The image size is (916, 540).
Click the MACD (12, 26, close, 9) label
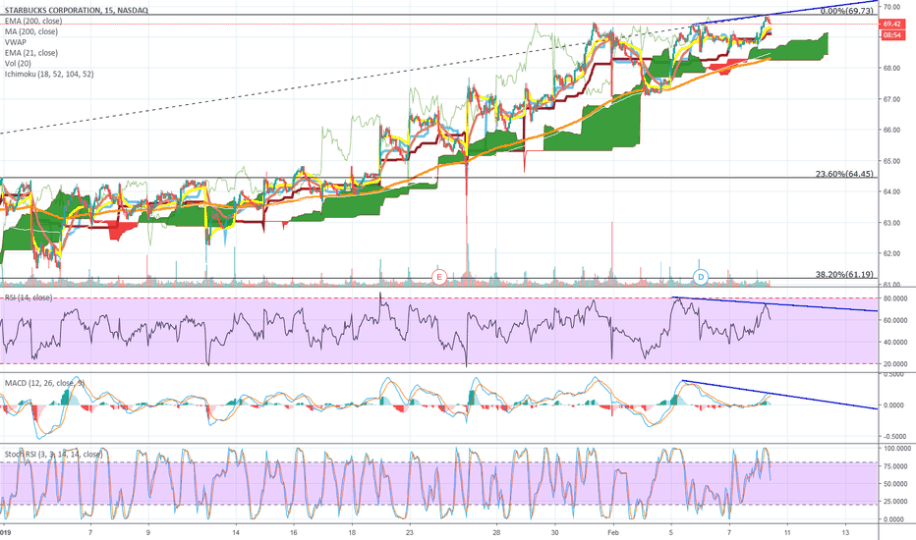coord(45,383)
